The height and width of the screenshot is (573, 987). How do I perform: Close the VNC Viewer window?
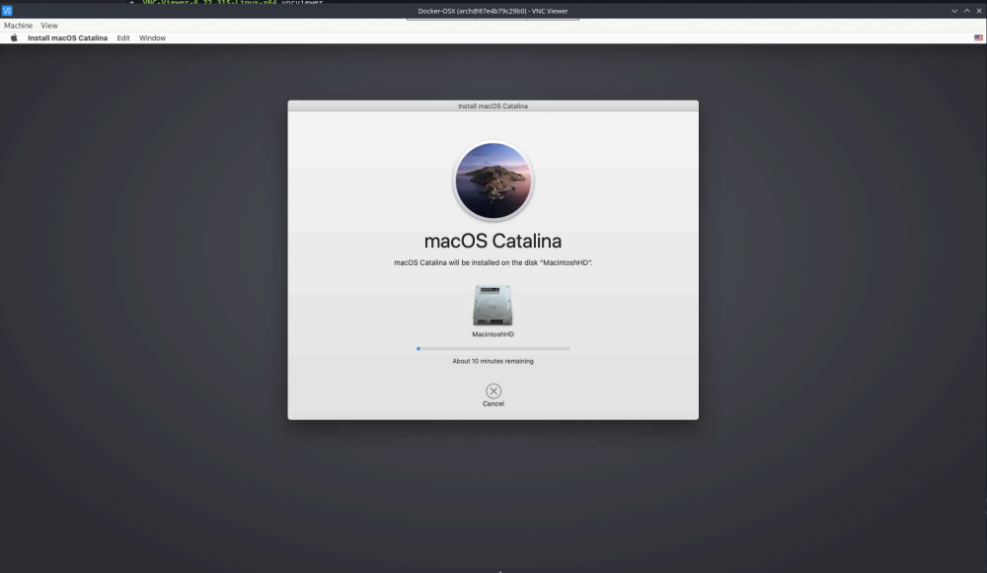click(979, 11)
